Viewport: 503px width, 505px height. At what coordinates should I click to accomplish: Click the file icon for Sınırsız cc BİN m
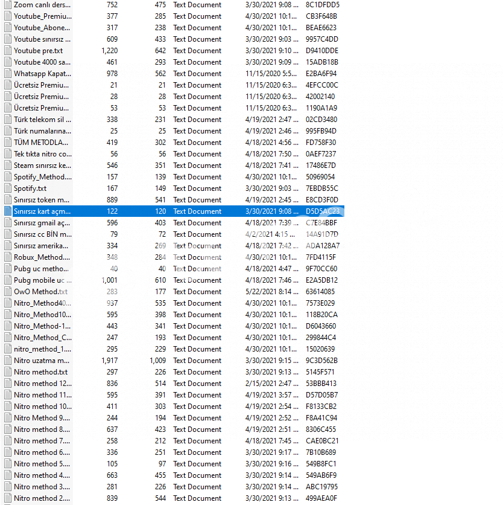[x=8, y=234]
